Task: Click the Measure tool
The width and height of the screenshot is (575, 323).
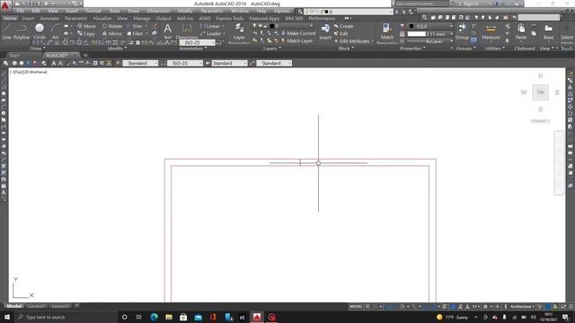Action: pyautogui.click(x=491, y=31)
